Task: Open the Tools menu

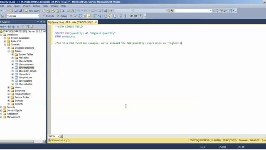Action: pos(45,6)
